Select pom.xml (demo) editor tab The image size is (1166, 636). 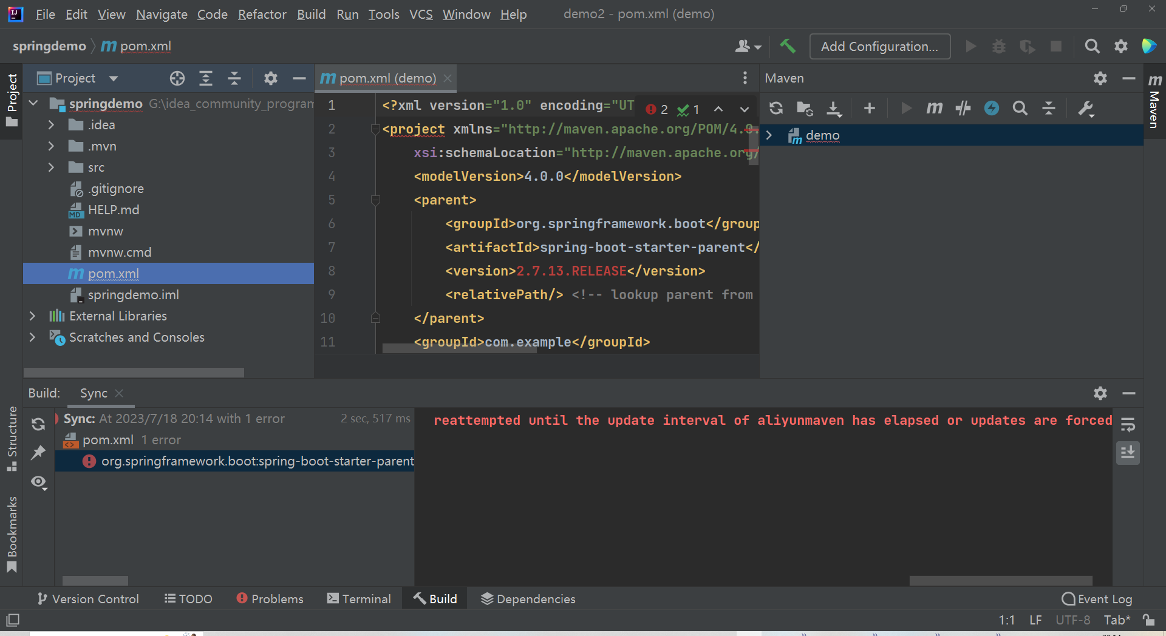pos(386,78)
